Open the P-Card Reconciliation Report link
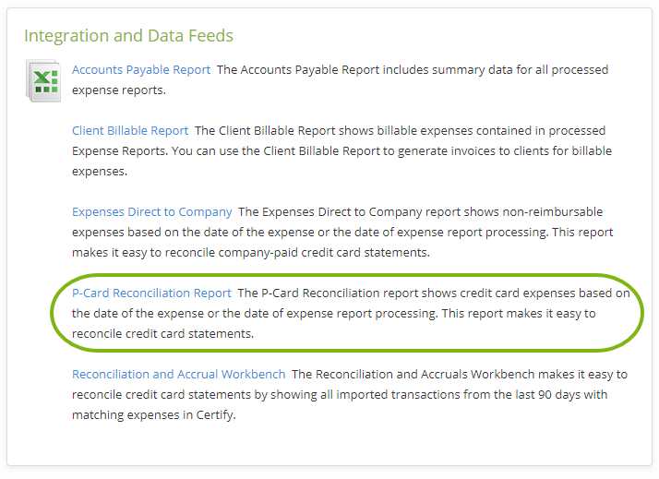This screenshot has height=479, width=659. (151, 293)
